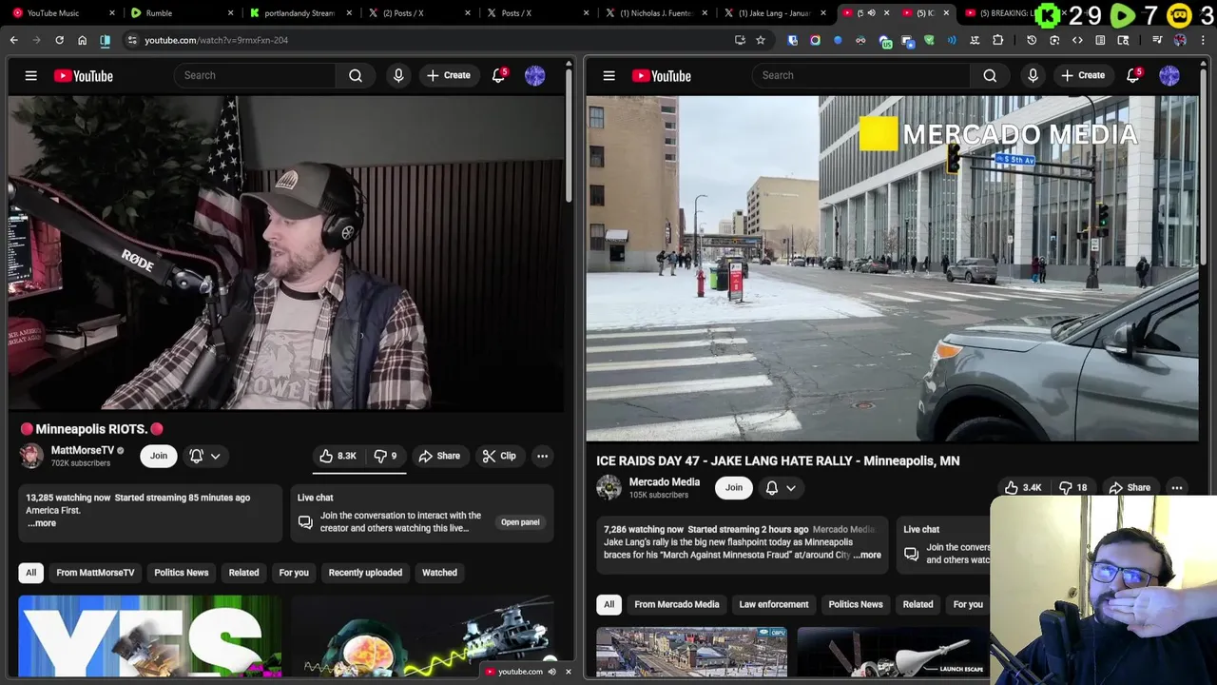1217x685 pixels.
Task: Open the Nicholas J. Fuentes X tab
Action: pyautogui.click(x=654, y=13)
